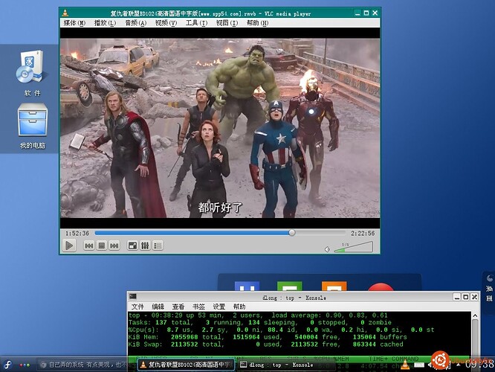Show the VLC playlist
Screen dimensions: 495x372
[158, 246]
